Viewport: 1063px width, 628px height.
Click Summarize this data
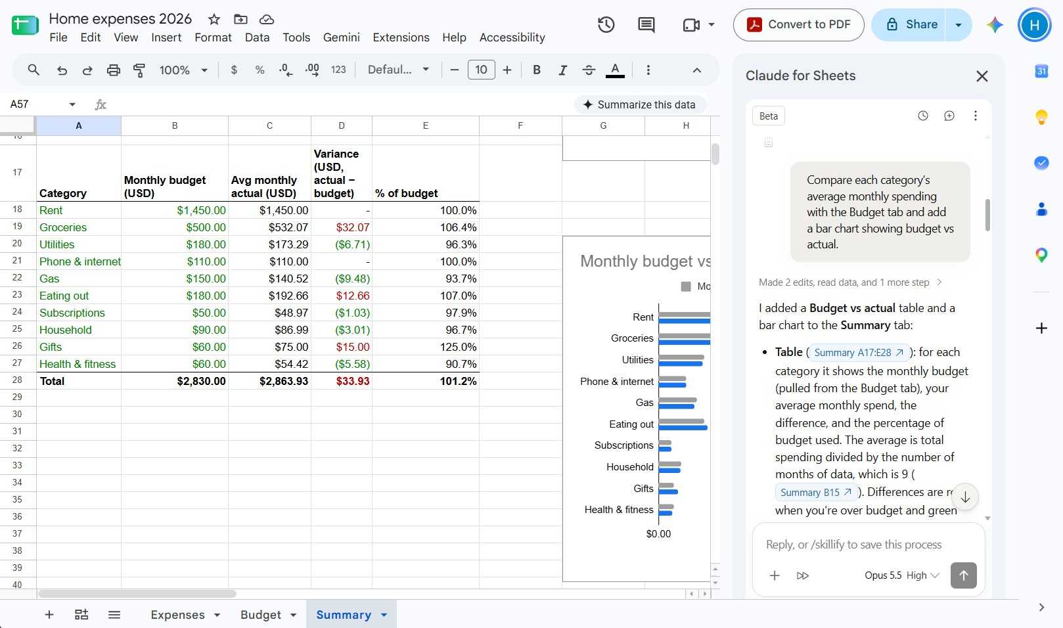tap(639, 104)
